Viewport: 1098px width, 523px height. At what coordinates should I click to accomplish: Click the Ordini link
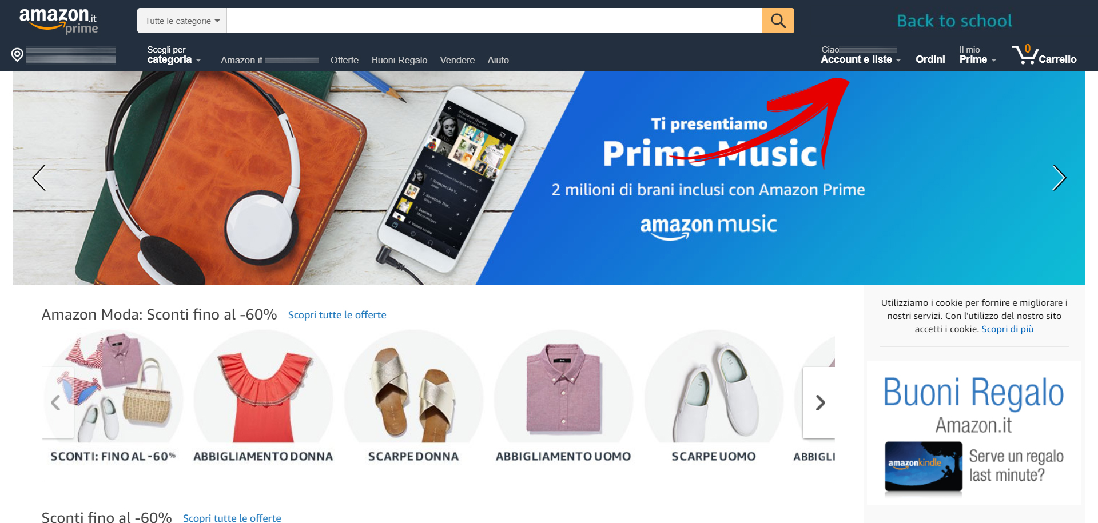930,59
